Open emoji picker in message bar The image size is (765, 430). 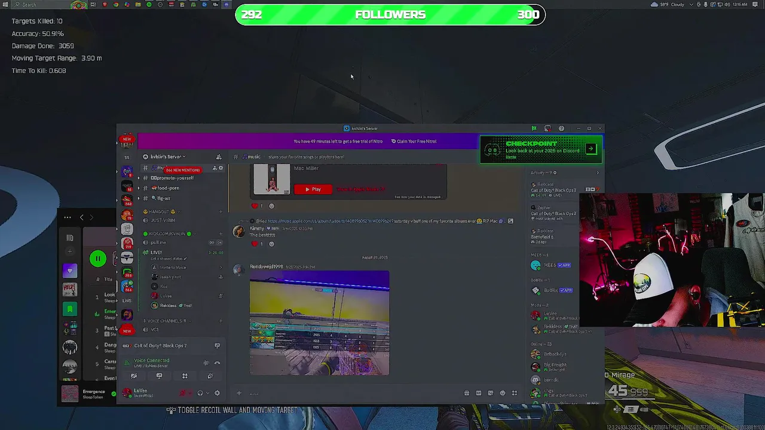(503, 393)
